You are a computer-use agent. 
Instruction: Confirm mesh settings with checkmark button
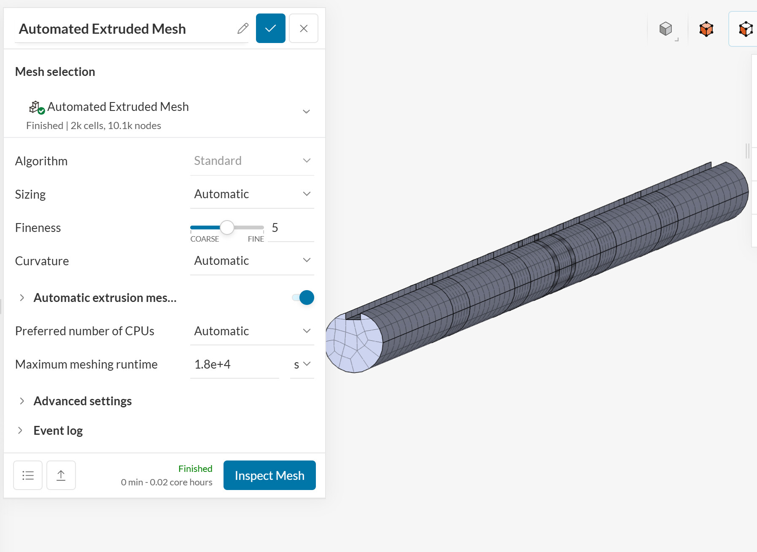(x=270, y=29)
